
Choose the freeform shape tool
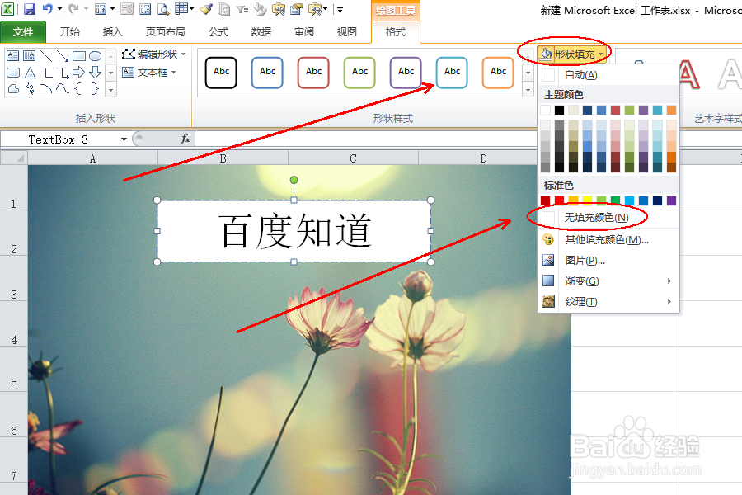click(x=13, y=88)
